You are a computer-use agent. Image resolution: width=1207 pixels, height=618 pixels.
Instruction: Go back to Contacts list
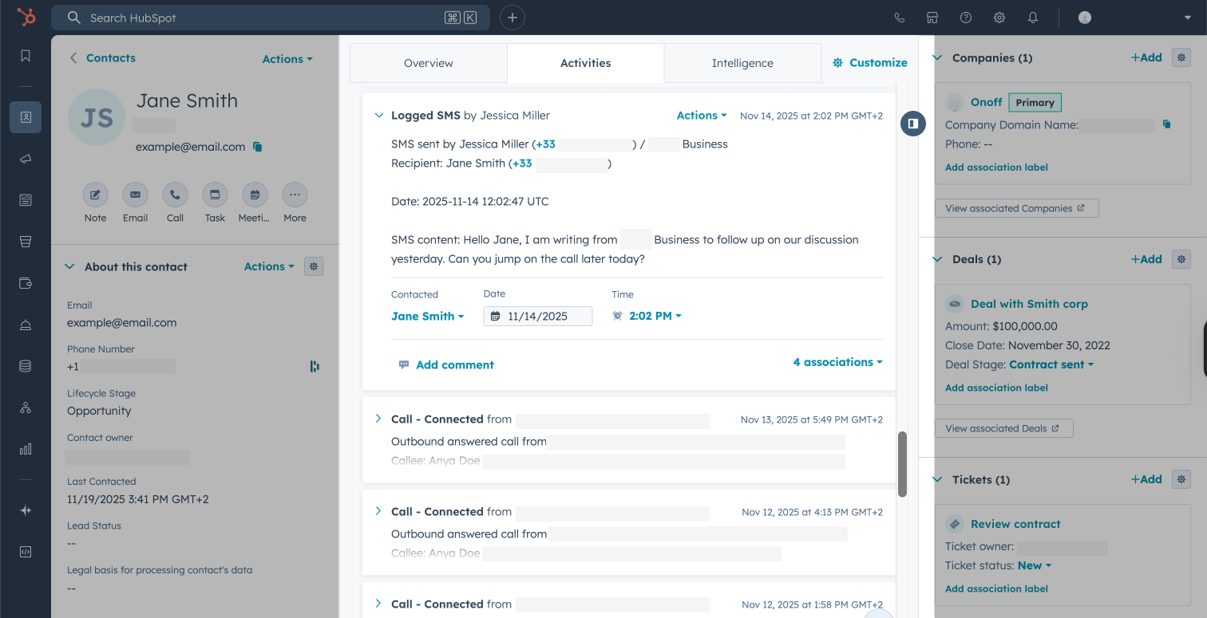(x=102, y=57)
